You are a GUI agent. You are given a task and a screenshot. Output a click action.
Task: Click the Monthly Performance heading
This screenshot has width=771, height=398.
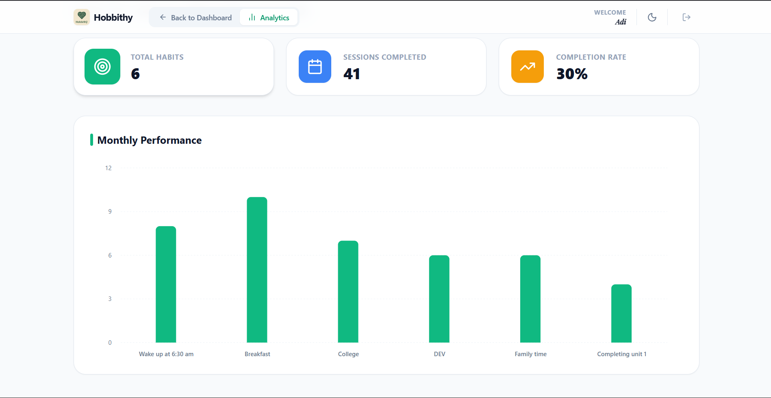tap(150, 140)
